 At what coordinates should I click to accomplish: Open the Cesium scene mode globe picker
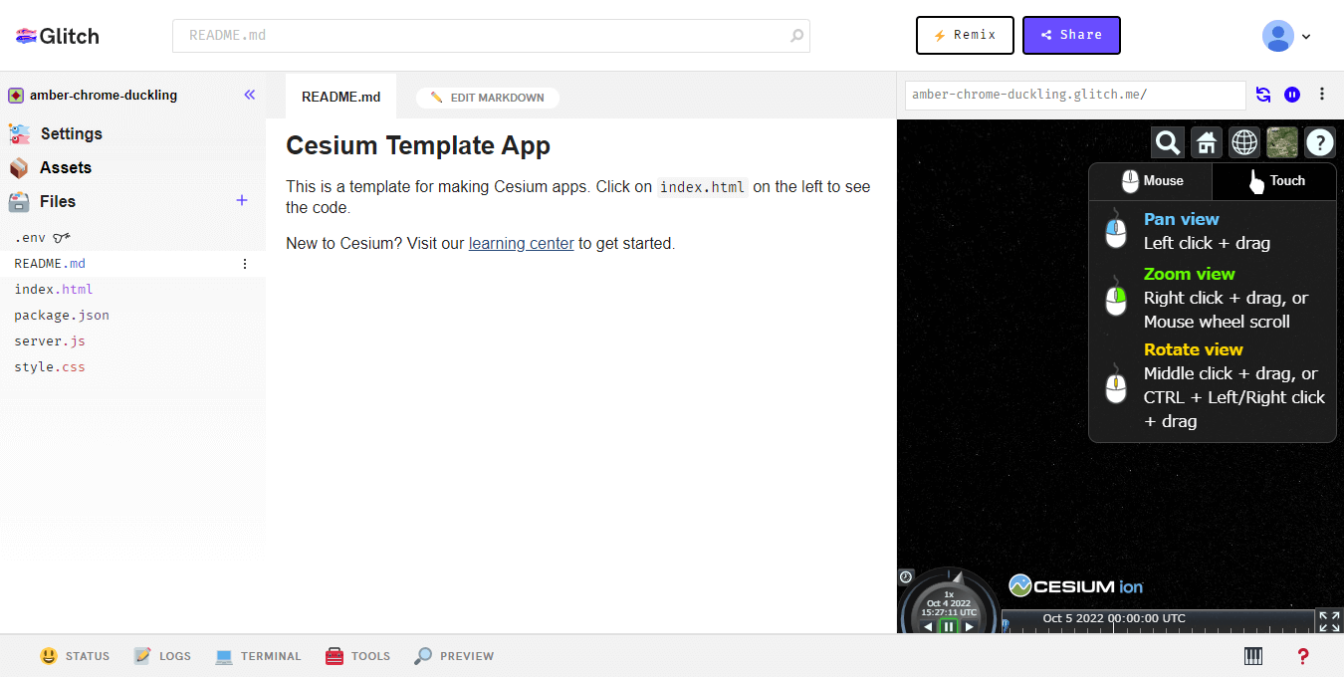1244,142
